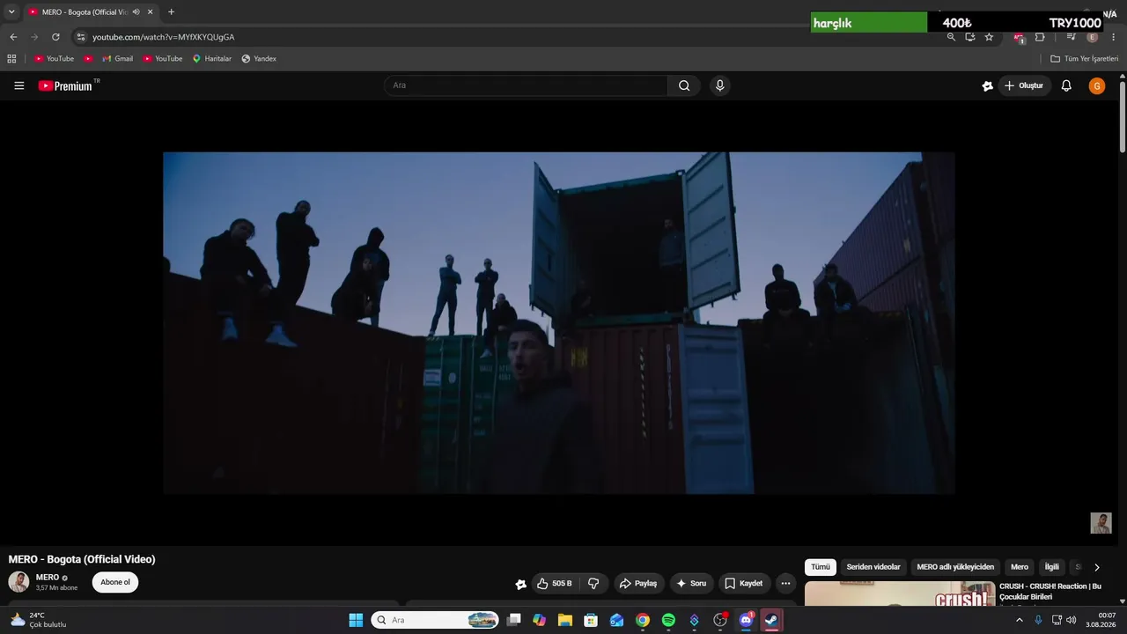1127x634 pixels.
Task: Go back in browser history
Action: pos(13,37)
